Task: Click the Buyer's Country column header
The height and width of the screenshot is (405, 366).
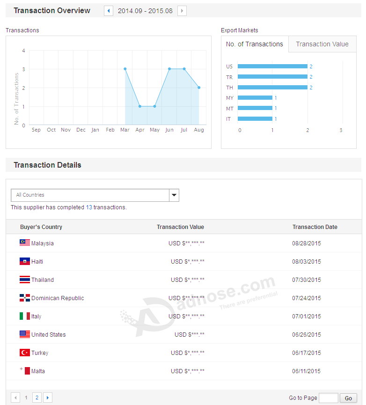Action: (x=41, y=227)
